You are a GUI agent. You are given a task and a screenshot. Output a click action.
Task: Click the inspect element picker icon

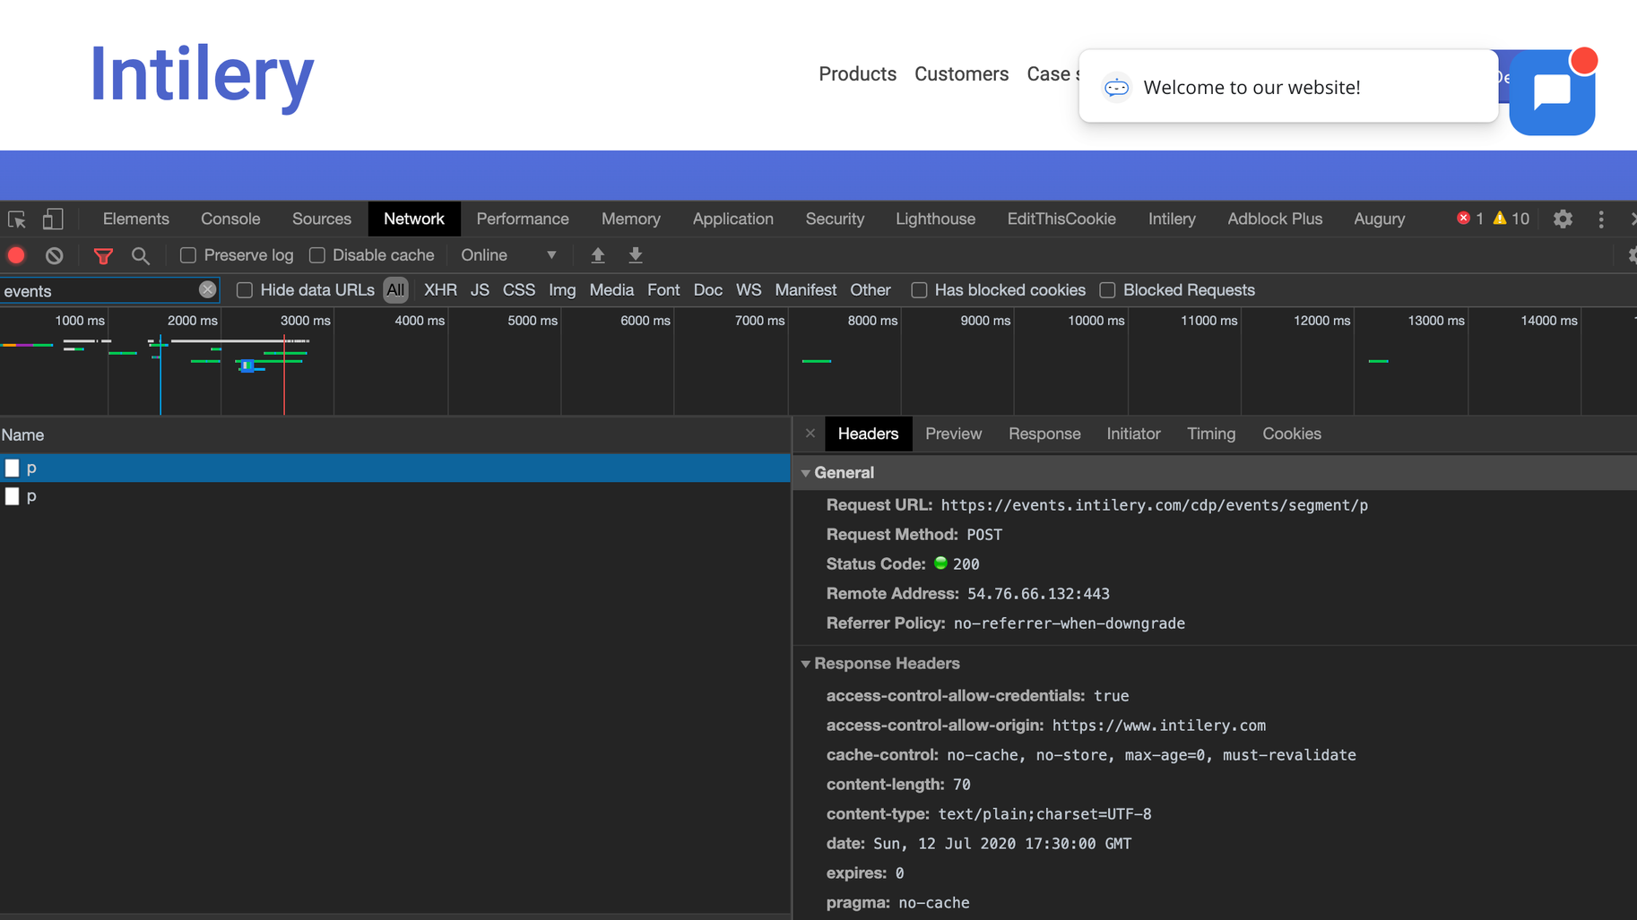(x=17, y=219)
